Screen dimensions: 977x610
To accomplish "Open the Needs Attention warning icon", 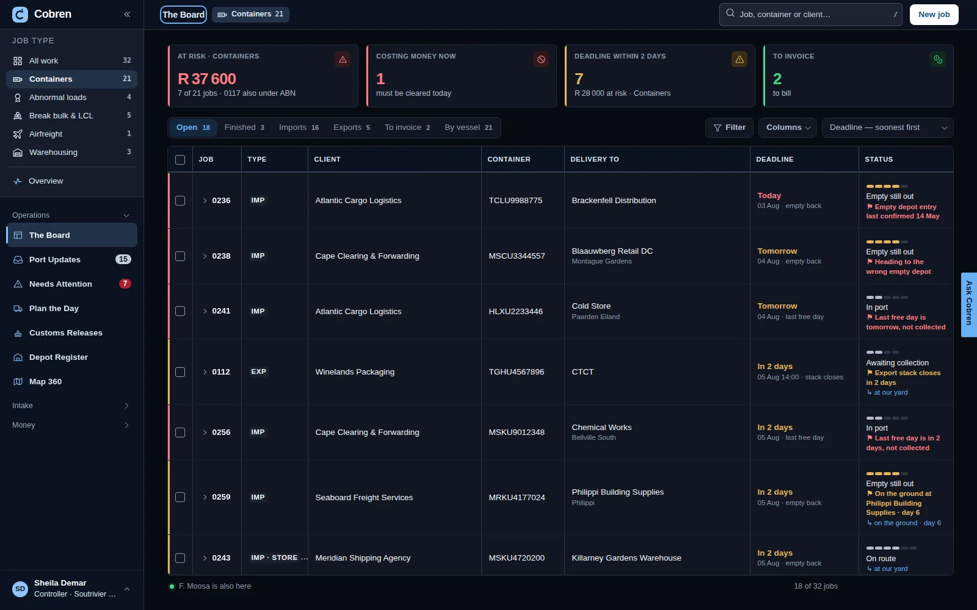I will click(18, 284).
